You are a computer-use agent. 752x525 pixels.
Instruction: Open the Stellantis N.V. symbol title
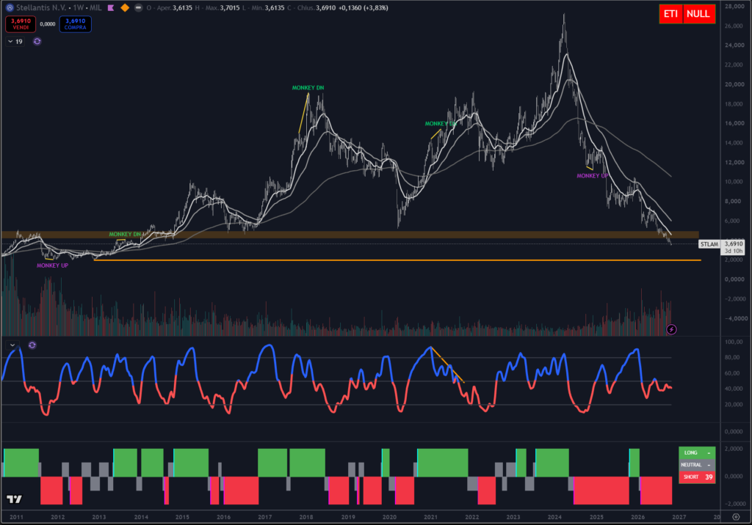pos(41,7)
